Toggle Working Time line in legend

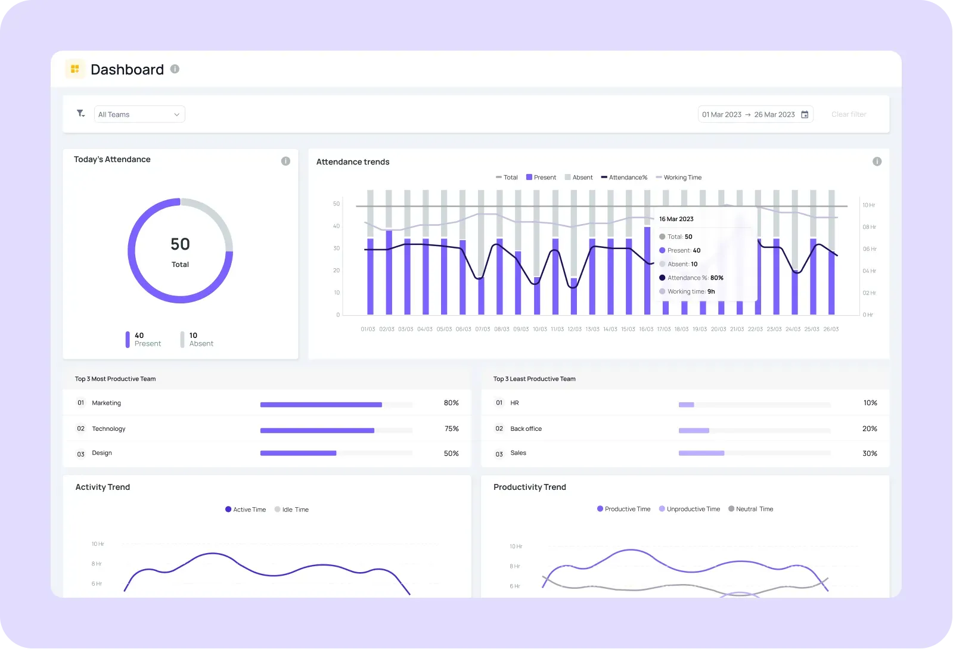(x=678, y=178)
